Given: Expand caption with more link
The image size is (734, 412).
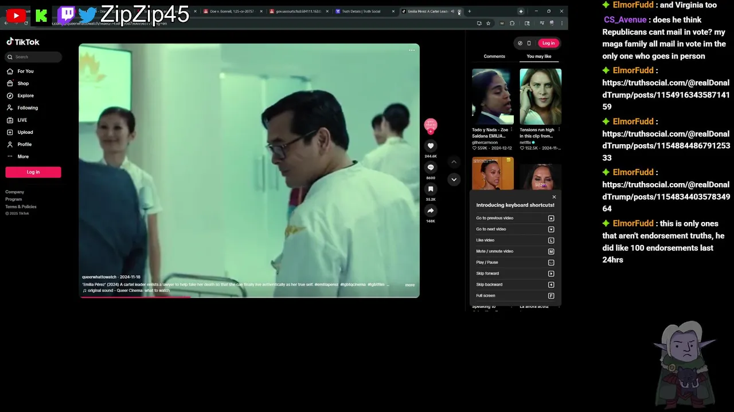Looking at the screenshot, I should [x=409, y=285].
